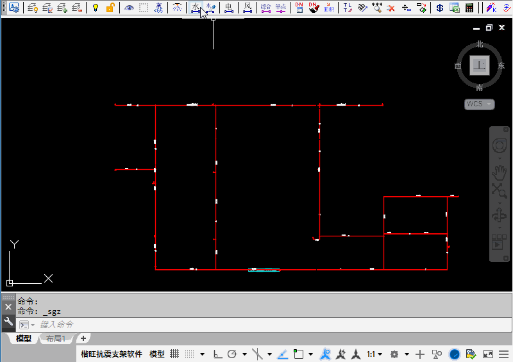
Task: Click the dollar sign cost icon
Action: [439, 8]
